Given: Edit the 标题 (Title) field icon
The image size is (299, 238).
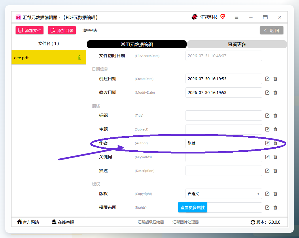Looking at the screenshot, I should [267, 116].
